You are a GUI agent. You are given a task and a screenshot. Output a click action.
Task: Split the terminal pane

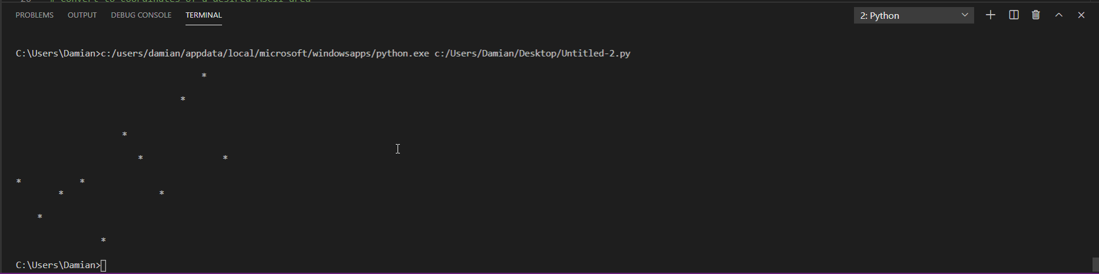[x=1014, y=15]
